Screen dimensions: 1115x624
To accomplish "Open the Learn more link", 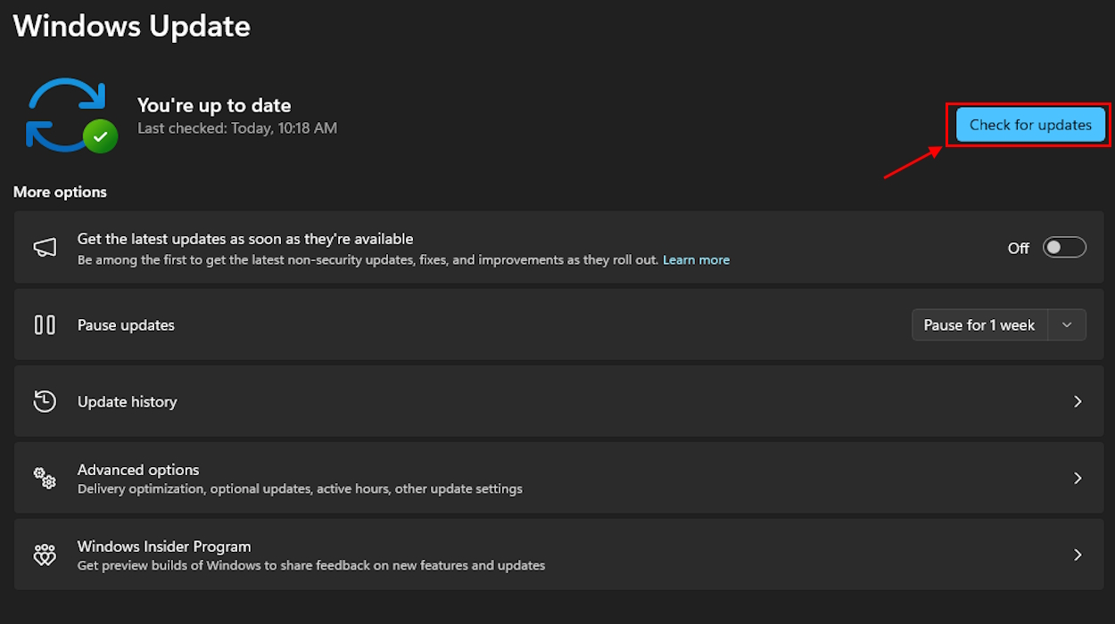I will (x=696, y=259).
